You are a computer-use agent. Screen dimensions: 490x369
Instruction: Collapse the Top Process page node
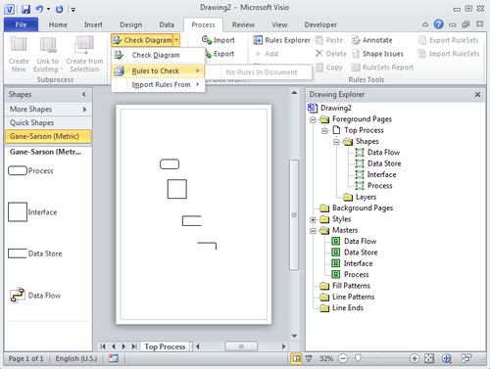(x=324, y=131)
